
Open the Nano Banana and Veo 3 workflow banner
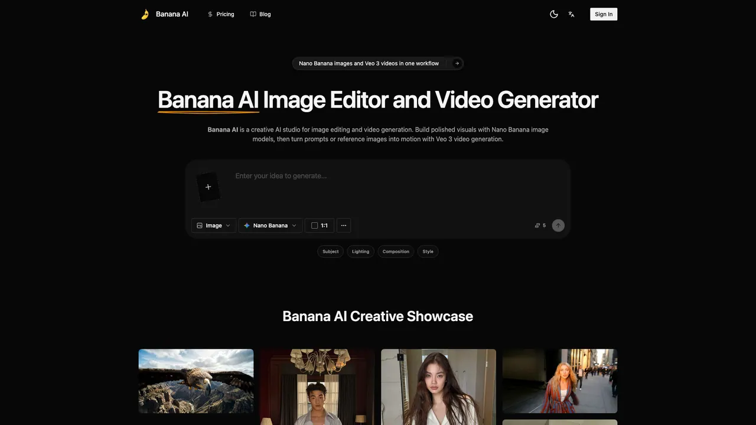tap(378, 63)
